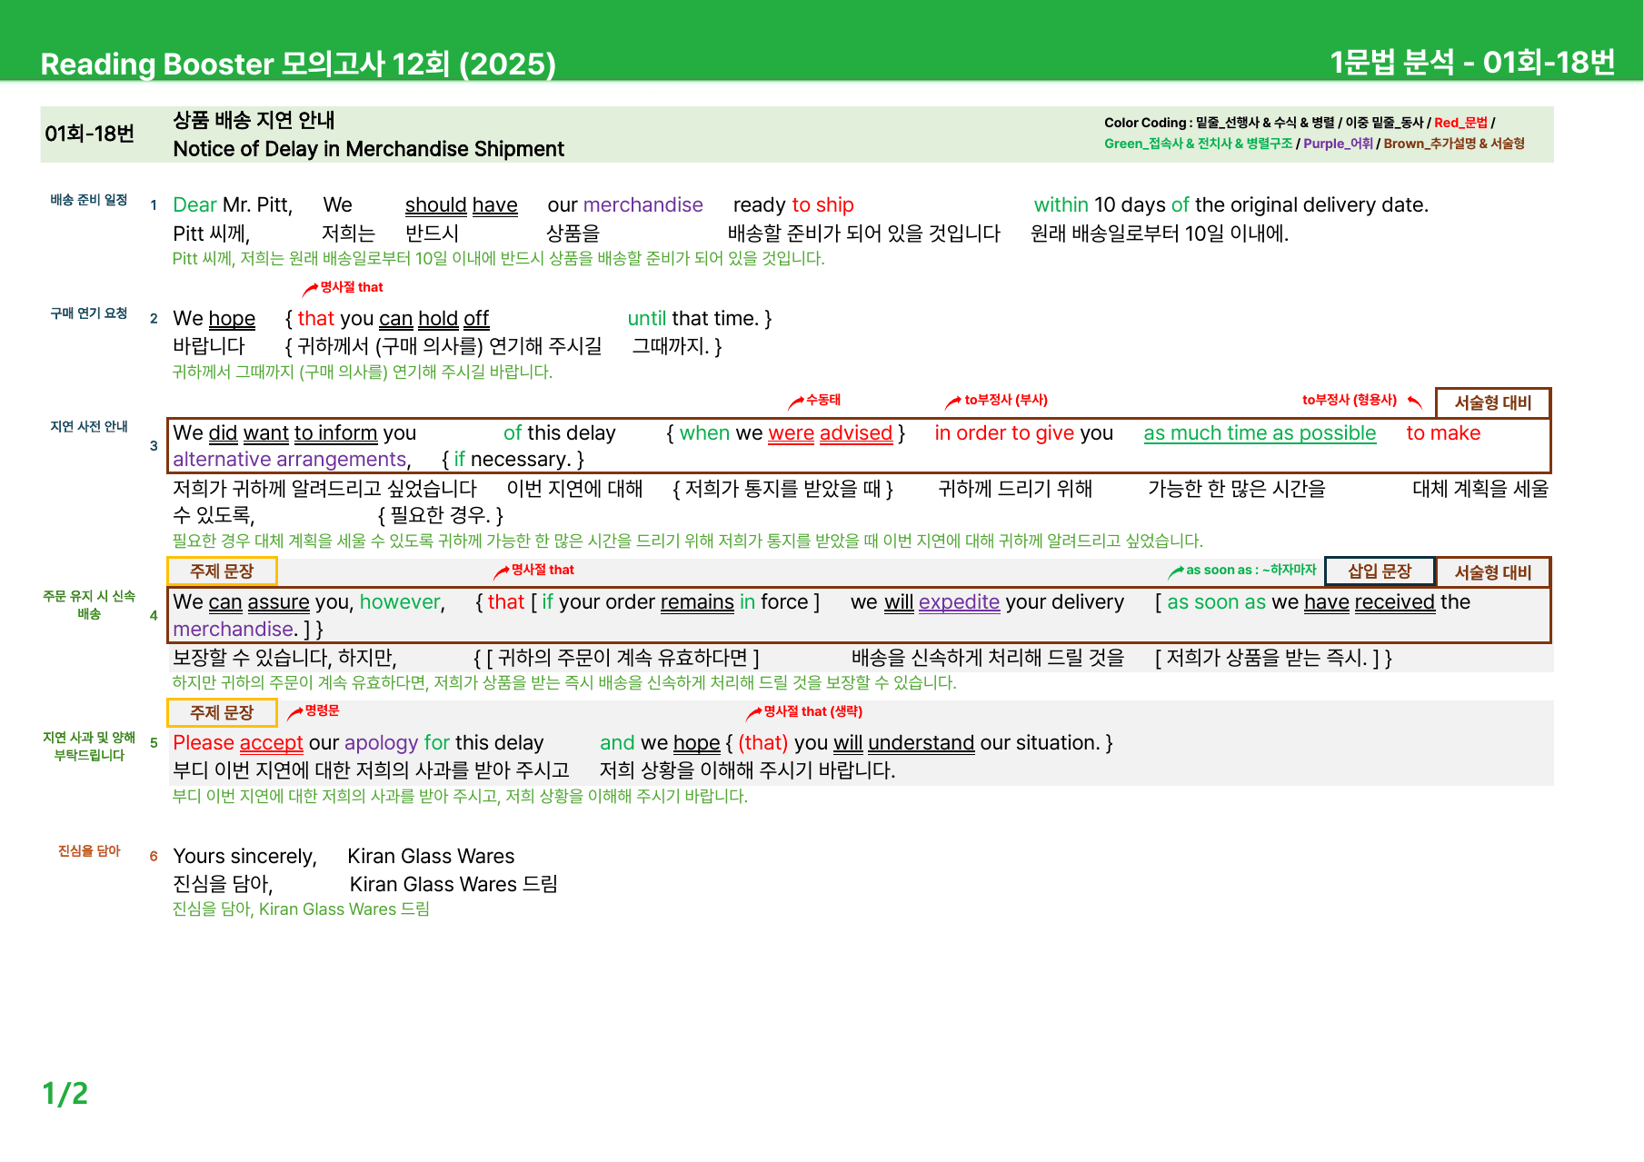Click 'Green_접속사 & 전치사 & 병렬구조' legend entry
This screenshot has width=1644, height=1162.
(x=1198, y=144)
